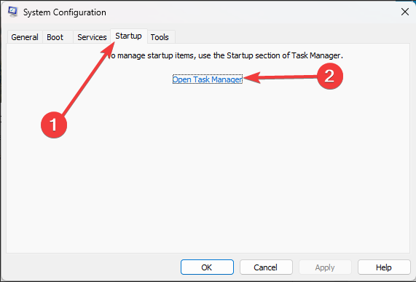Viewport: 416px width, 282px height.
Task: Click the Cancel button
Action: pos(266,267)
